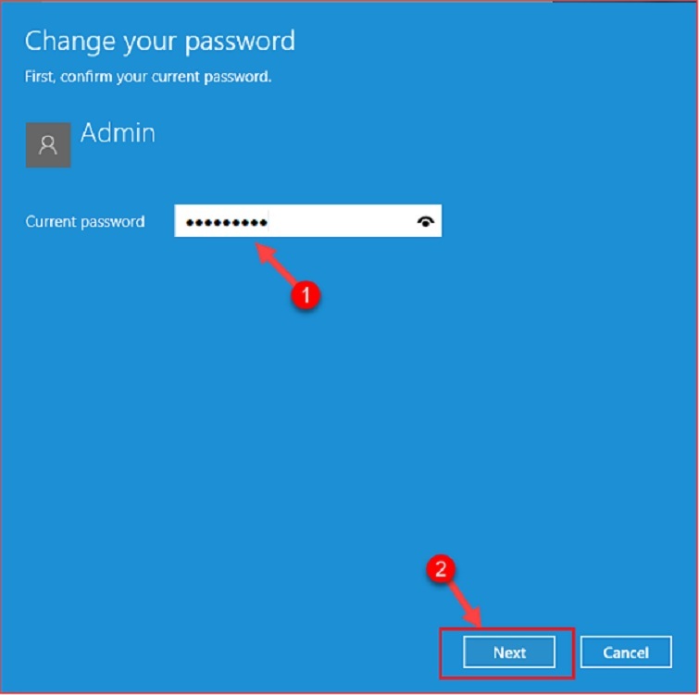Click the word "Admin" beside the avatar
699x695 pixels.
[x=119, y=132]
